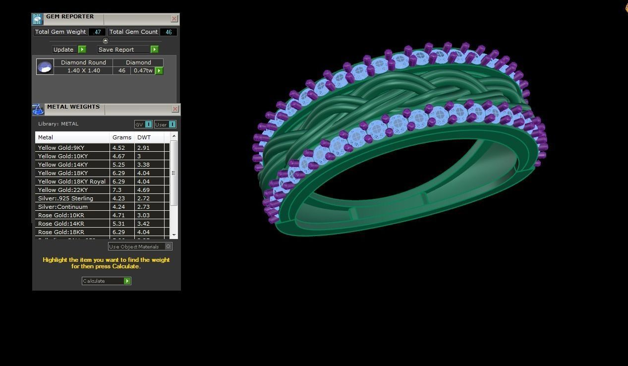This screenshot has height=366, width=628.
Task: Click the Diamond Round gem thumbnail
Action: 45,67
